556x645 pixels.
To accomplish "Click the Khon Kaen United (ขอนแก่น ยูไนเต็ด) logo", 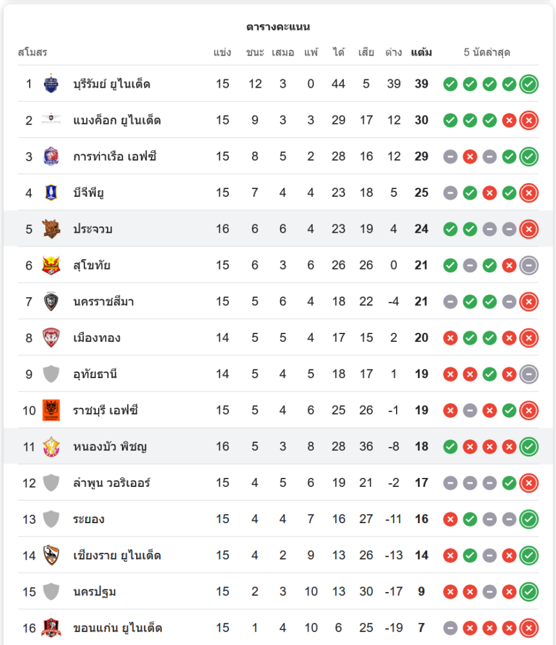I will (x=51, y=628).
